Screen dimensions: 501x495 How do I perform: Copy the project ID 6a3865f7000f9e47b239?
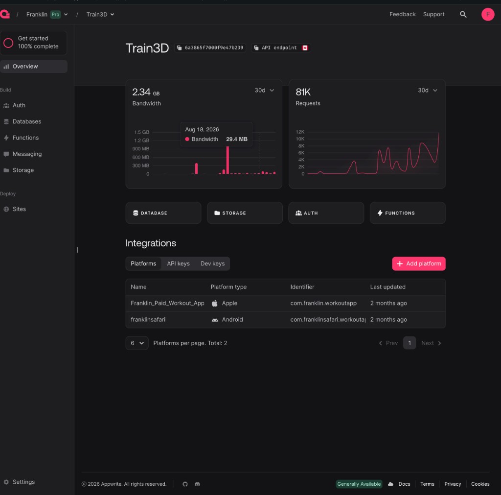click(x=210, y=48)
